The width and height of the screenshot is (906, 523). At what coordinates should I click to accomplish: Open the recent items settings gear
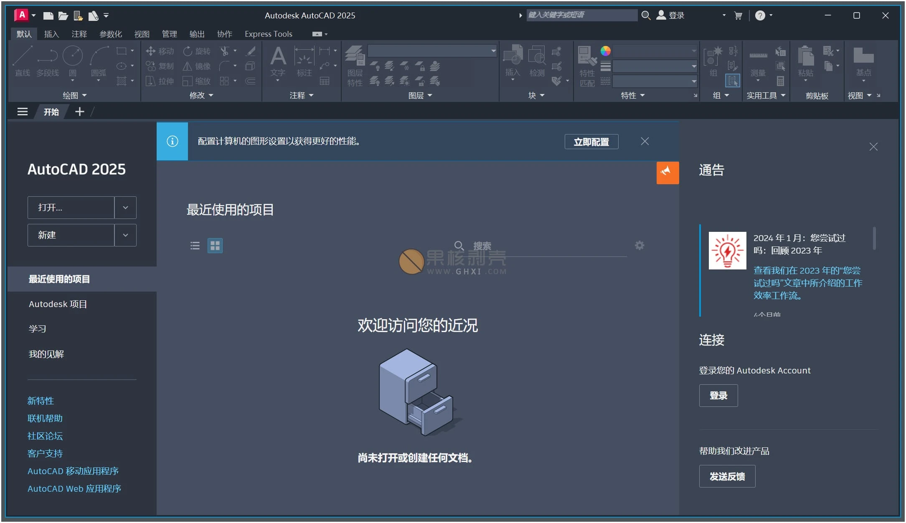(x=640, y=245)
